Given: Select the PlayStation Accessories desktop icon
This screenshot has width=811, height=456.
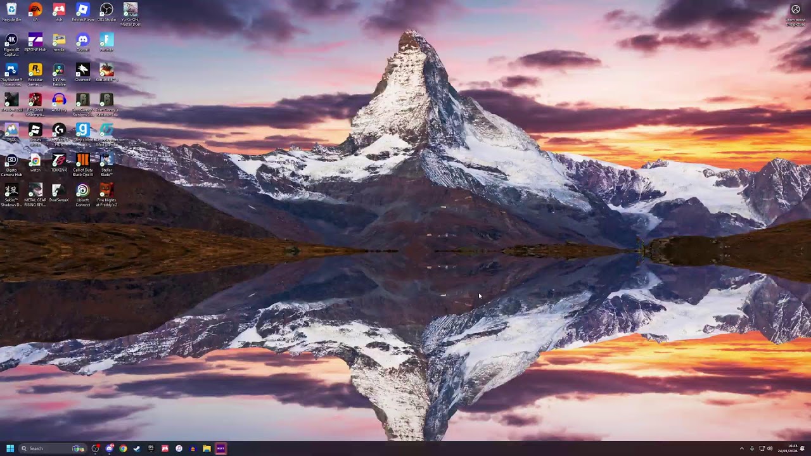Looking at the screenshot, I should tap(11, 74).
